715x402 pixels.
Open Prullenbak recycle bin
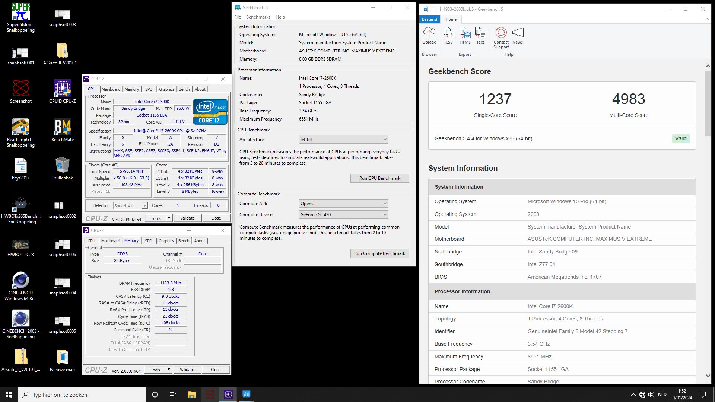pyautogui.click(x=62, y=169)
